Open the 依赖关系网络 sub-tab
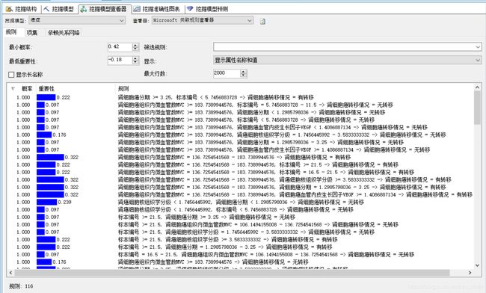 tap(64, 33)
